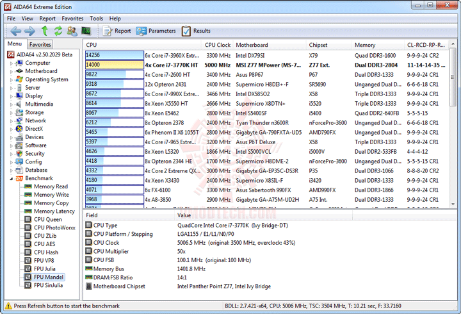Open the File menu
Viewport: 461px width, 314px height.
tap(11, 19)
